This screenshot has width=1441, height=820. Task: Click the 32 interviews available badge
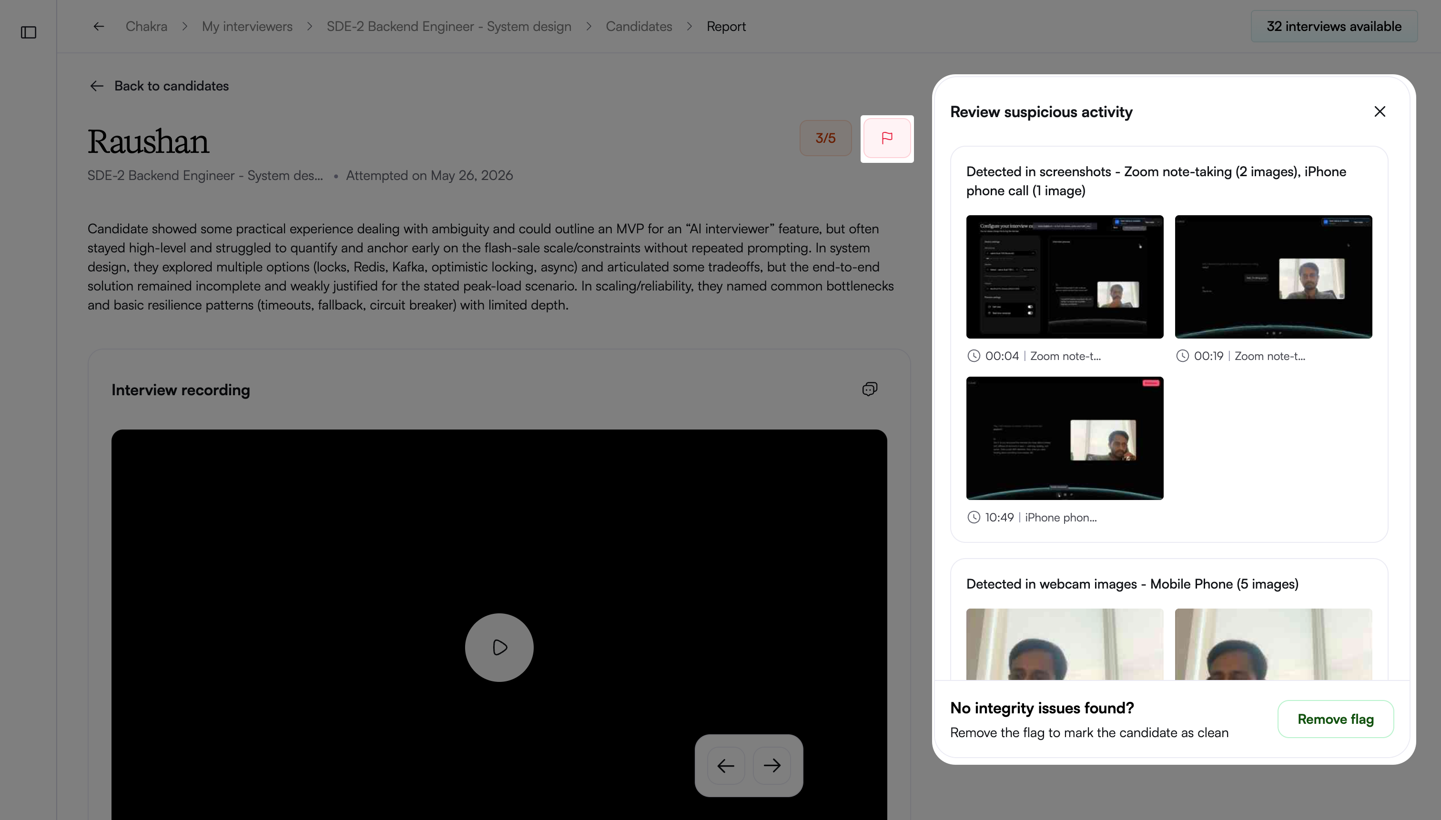click(x=1334, y=27)
